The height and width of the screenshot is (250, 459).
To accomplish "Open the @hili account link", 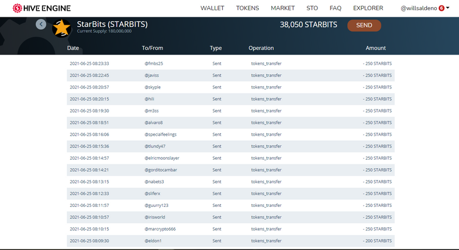I will tap(149, 99).
